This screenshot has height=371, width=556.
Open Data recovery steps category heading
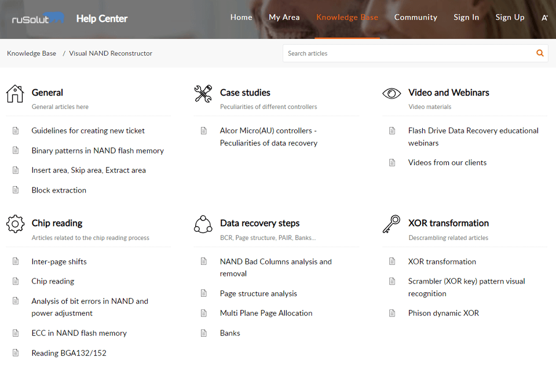tap(259, 223)
